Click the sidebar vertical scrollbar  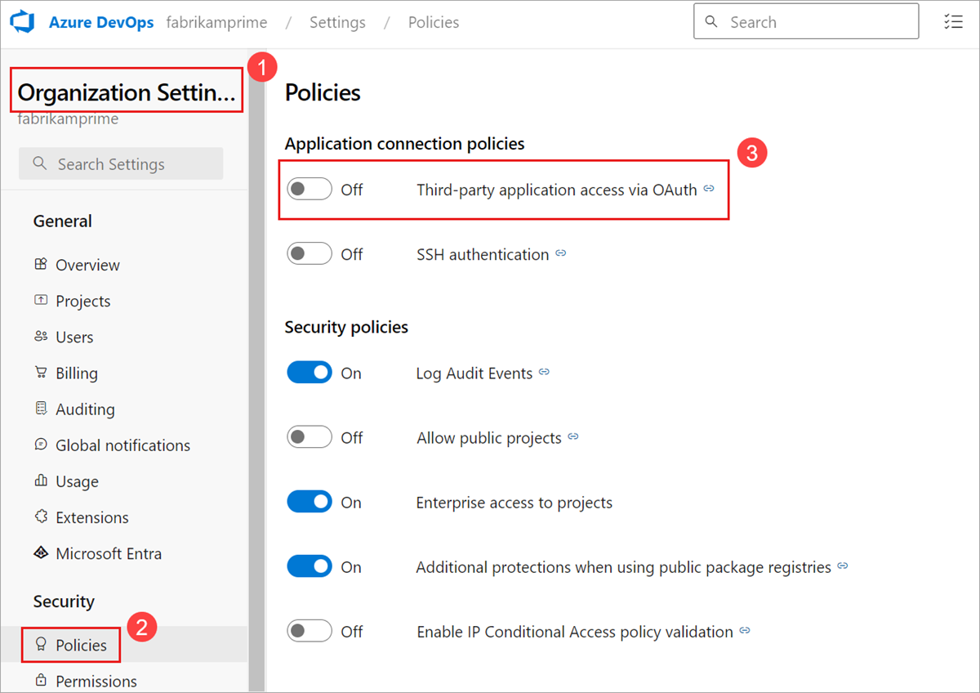tap(257, 368)
